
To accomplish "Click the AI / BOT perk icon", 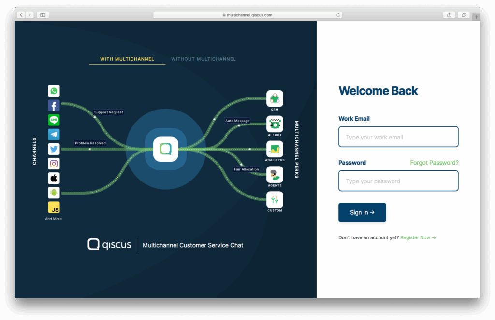I will (x=275, y=124).
